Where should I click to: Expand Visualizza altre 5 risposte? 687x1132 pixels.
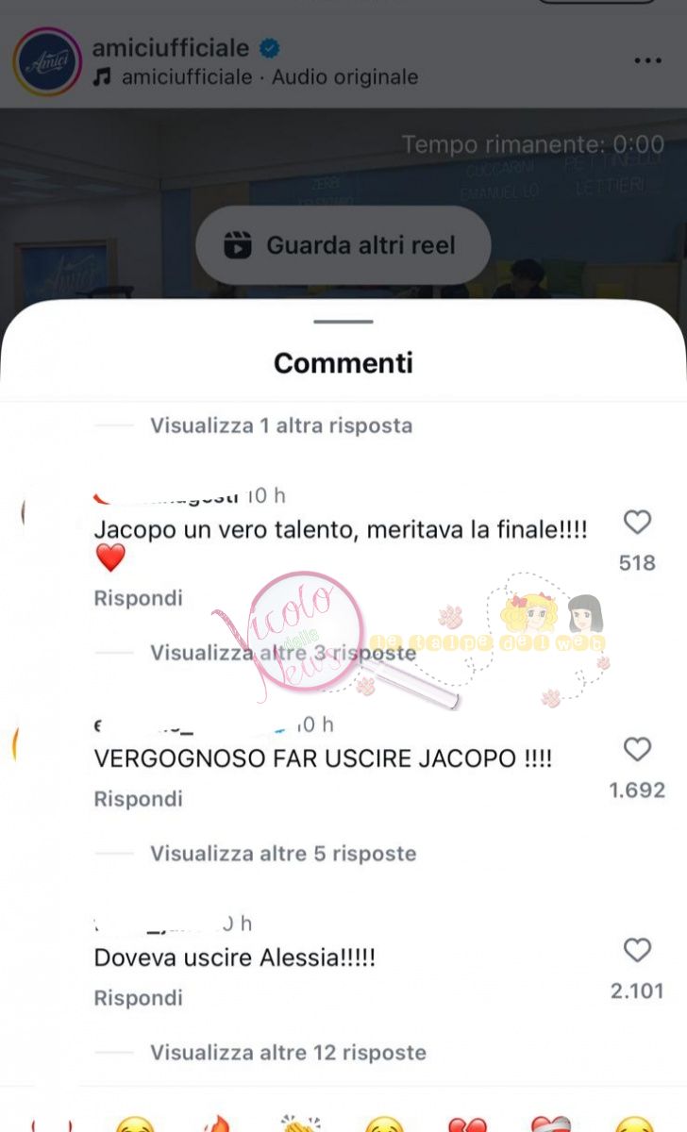[x=283, y=854]
